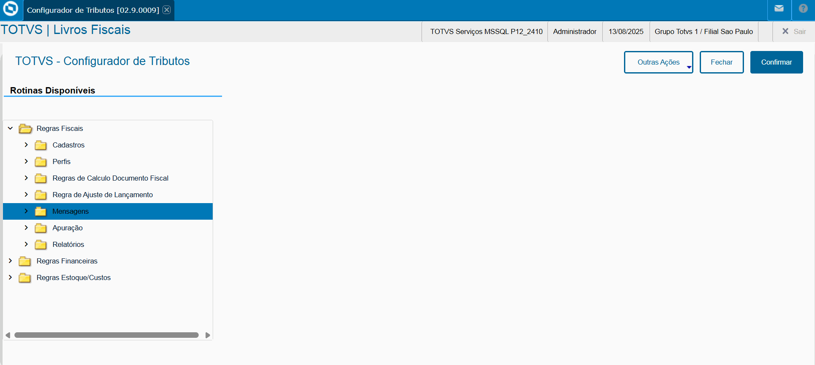
Task: Click the Regra de Ajuste de Lançamento folder icon
Action: pyautogui.click(x=41, y=195)
